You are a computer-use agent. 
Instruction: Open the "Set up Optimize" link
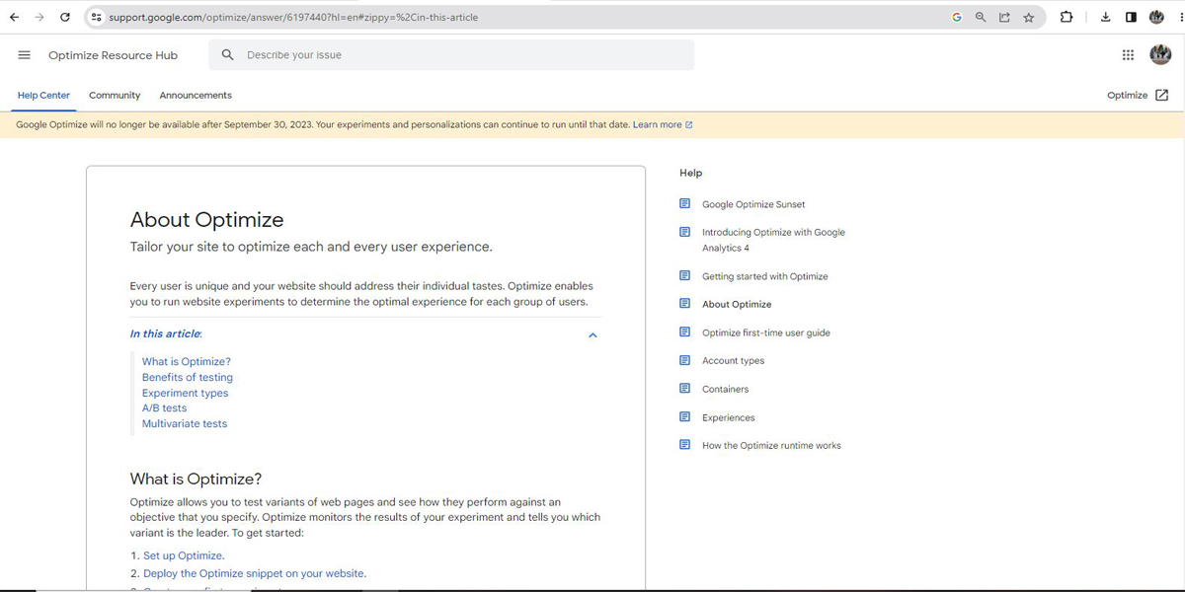point(183,555)
